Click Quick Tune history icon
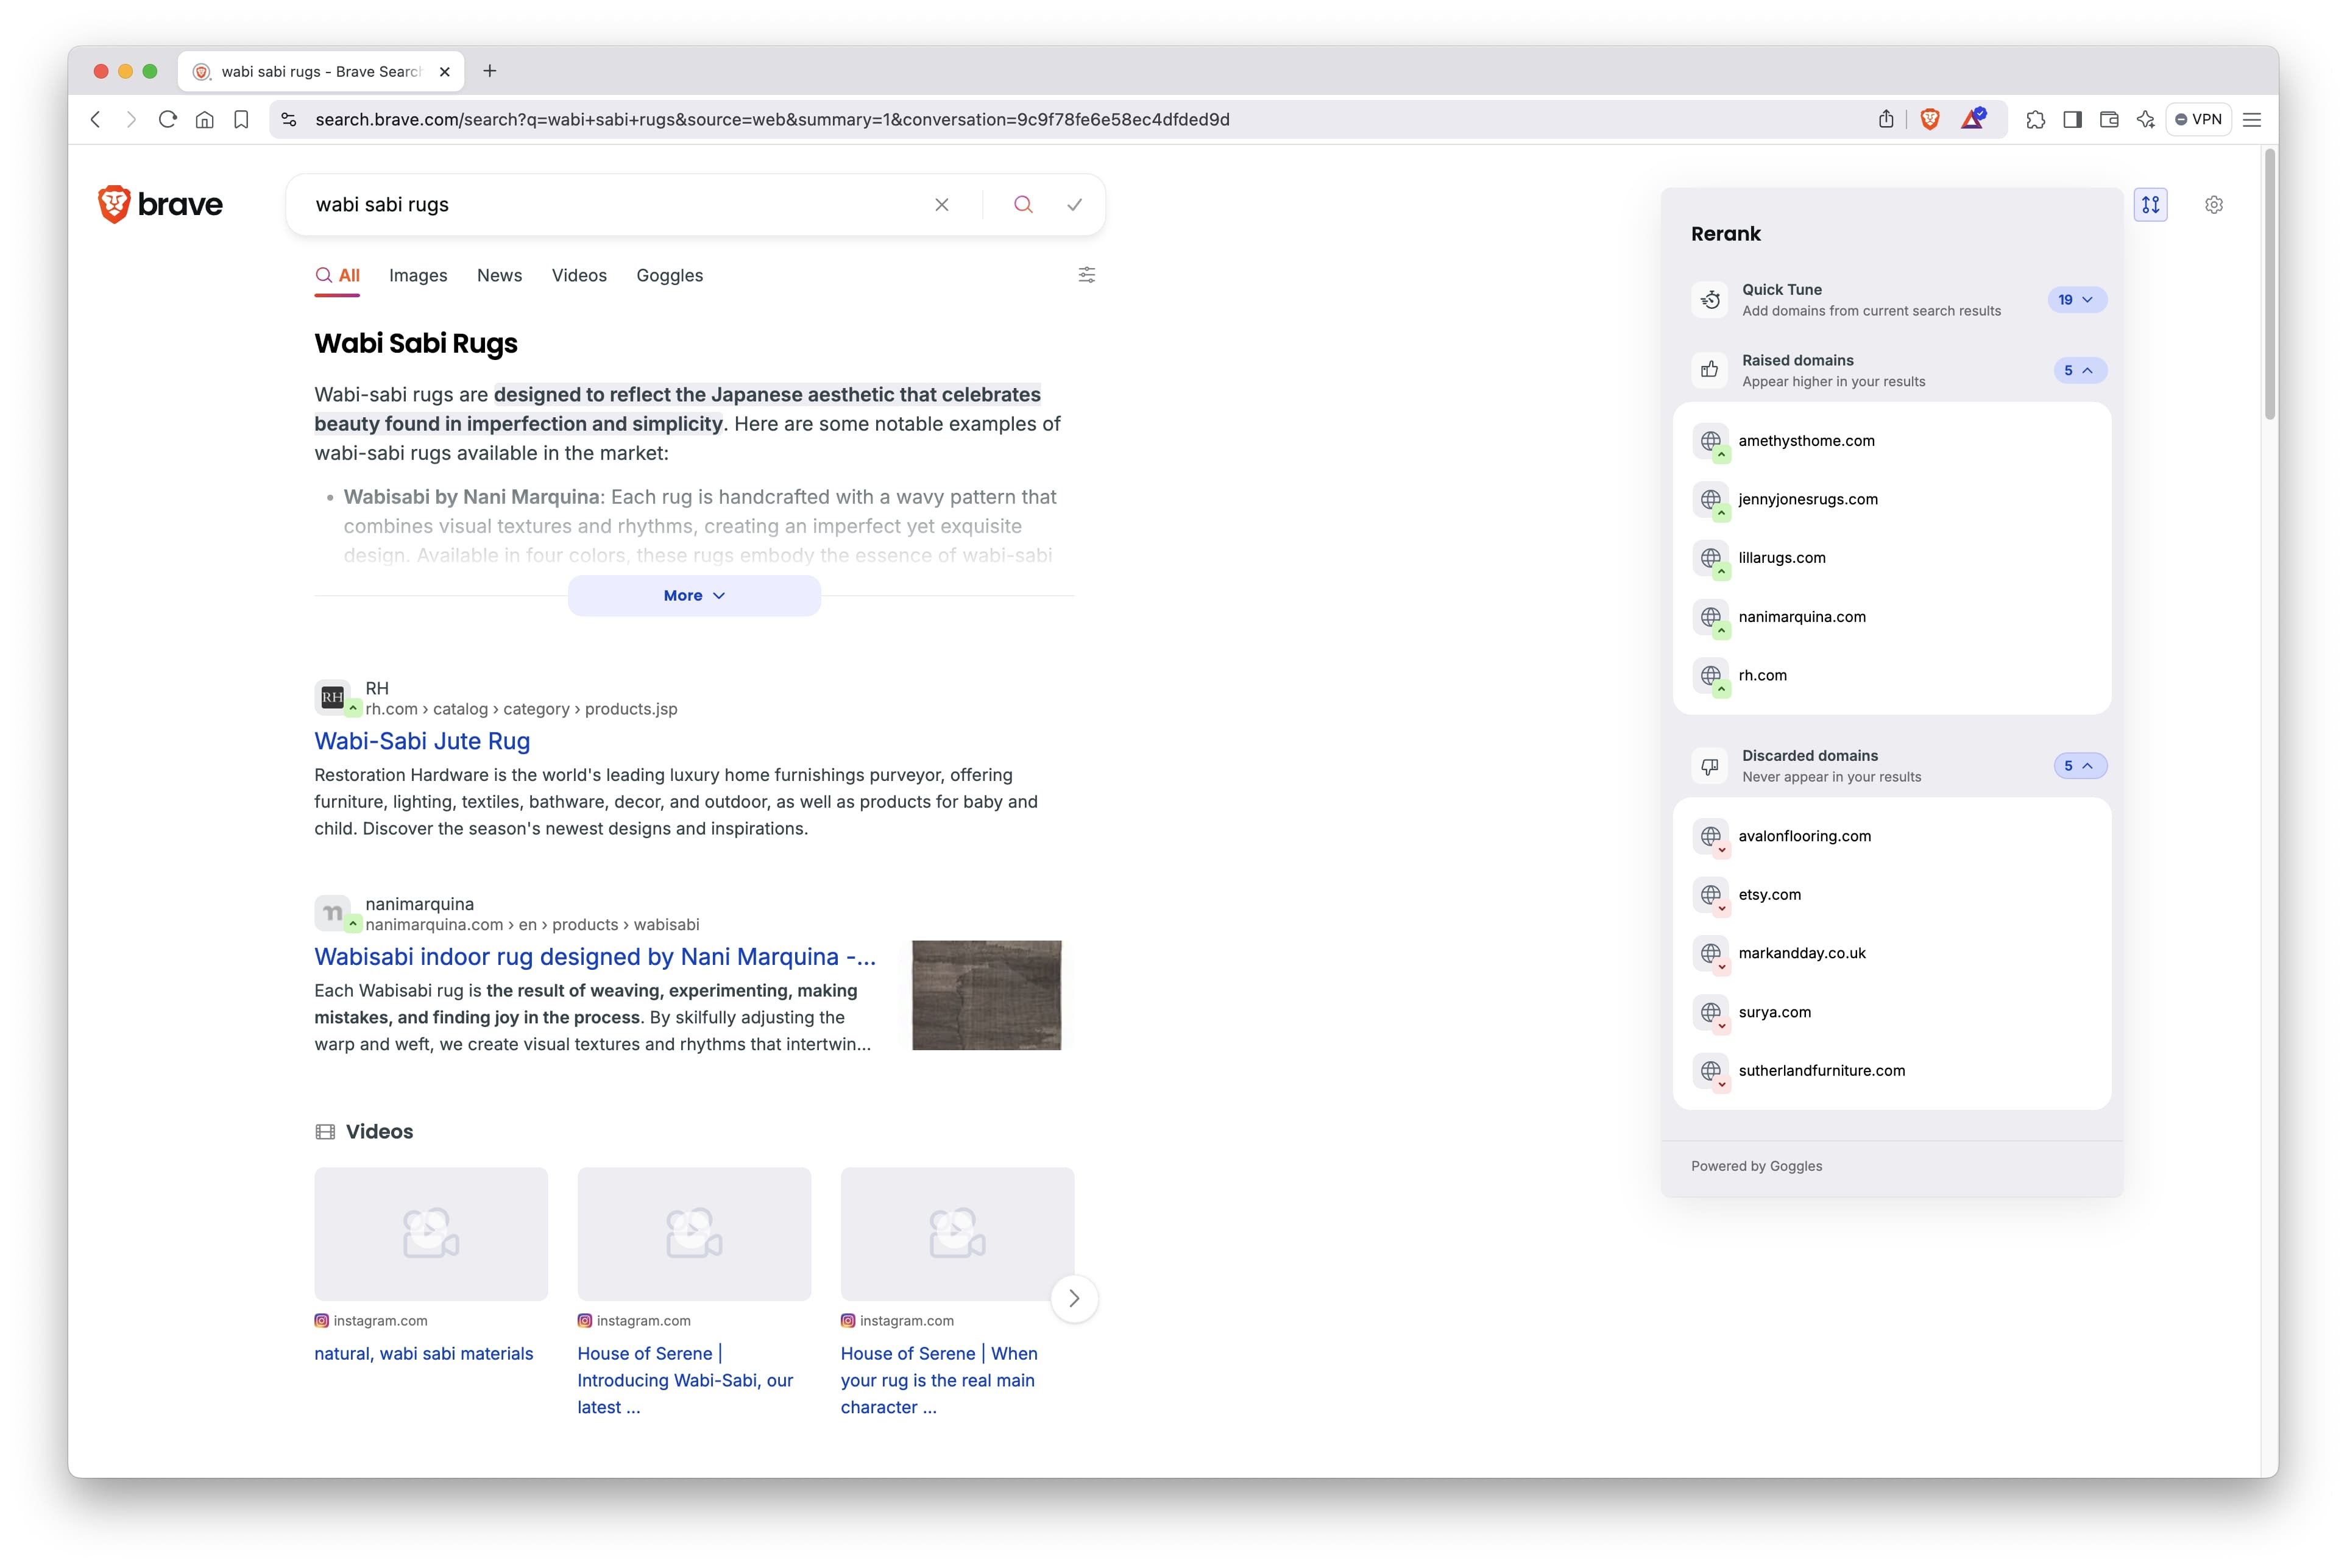The width and height of the screenshot is (2347, 1568). click(1710, 300)
